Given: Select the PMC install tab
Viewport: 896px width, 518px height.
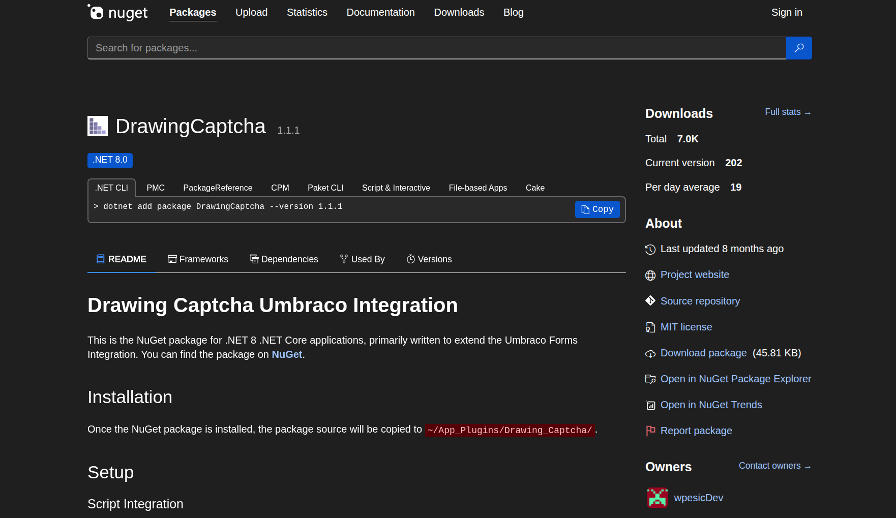Looking at the screenshot, I should click(x=156, y=188).
